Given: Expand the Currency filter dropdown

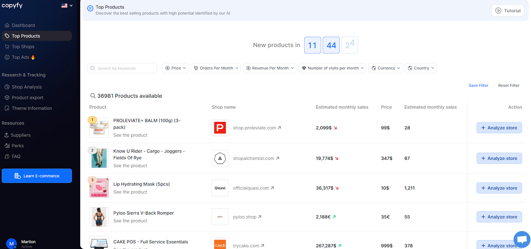Looking at the screenshot, I should click(x=386, y=68).
